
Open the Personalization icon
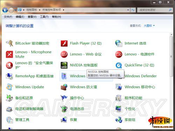119,109
